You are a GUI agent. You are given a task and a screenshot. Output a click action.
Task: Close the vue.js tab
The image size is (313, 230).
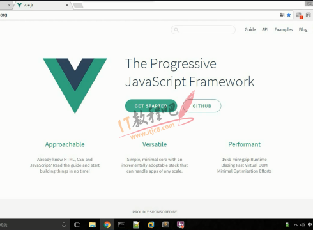pos(67,5)
